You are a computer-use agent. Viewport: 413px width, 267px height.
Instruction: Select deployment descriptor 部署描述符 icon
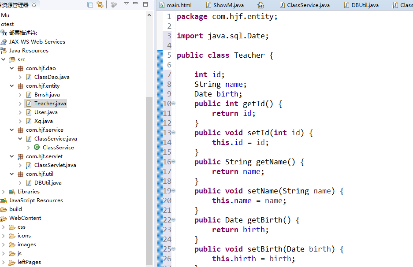point(4,33)
